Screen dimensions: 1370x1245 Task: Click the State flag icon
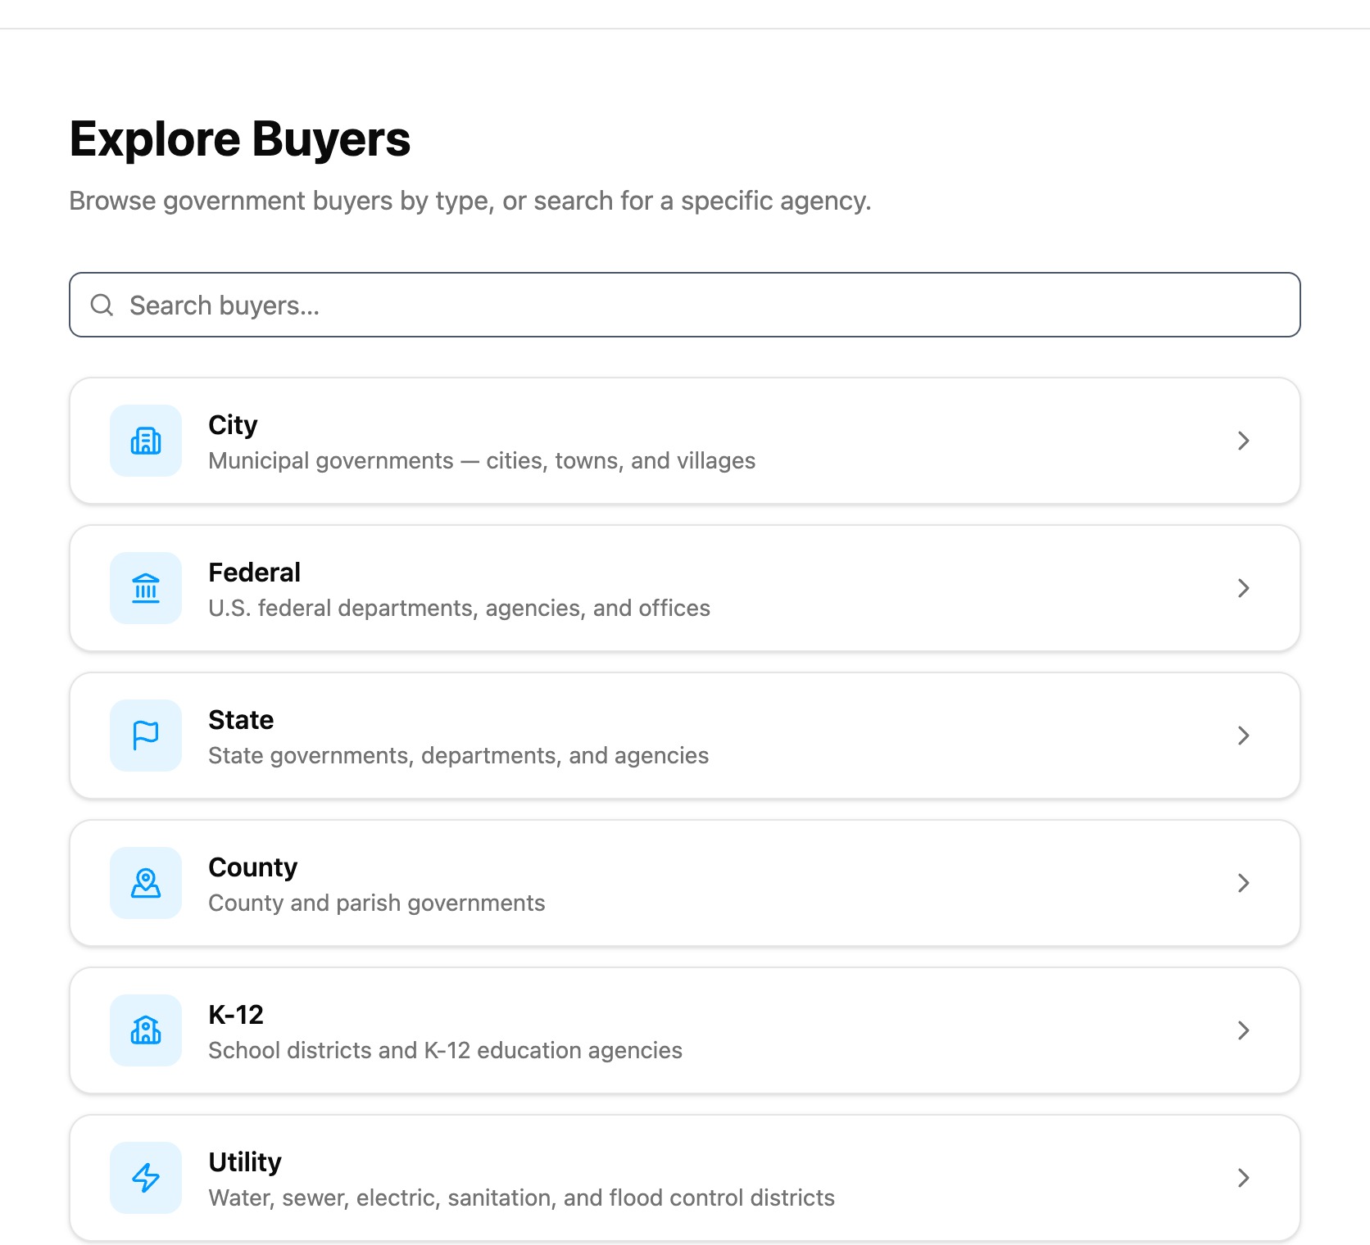pos(146,736)
